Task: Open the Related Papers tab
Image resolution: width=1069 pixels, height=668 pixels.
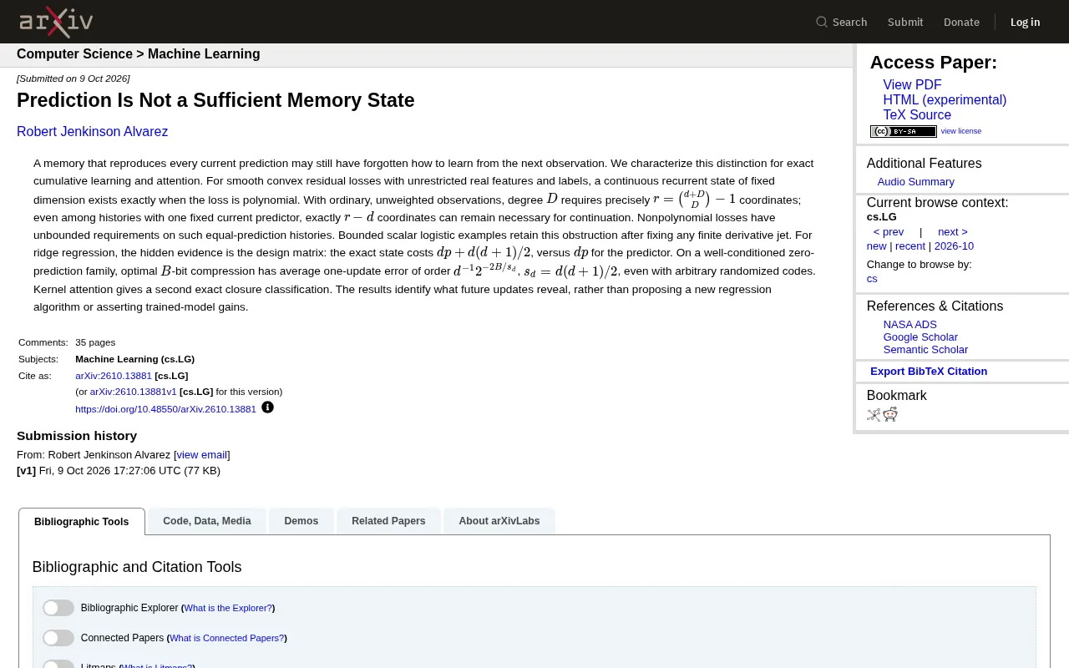Action: coord(388,521)
